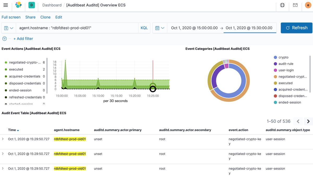
Task: Click 1–50 of 536 pagination text
Action: pos(279,121)
